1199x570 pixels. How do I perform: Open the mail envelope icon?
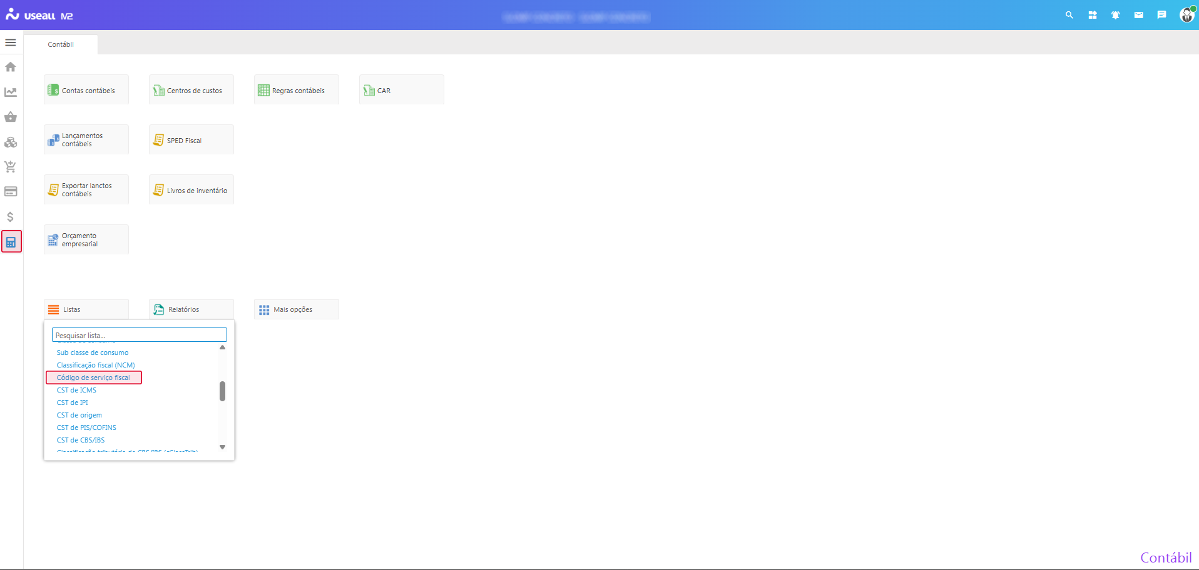1138,15
